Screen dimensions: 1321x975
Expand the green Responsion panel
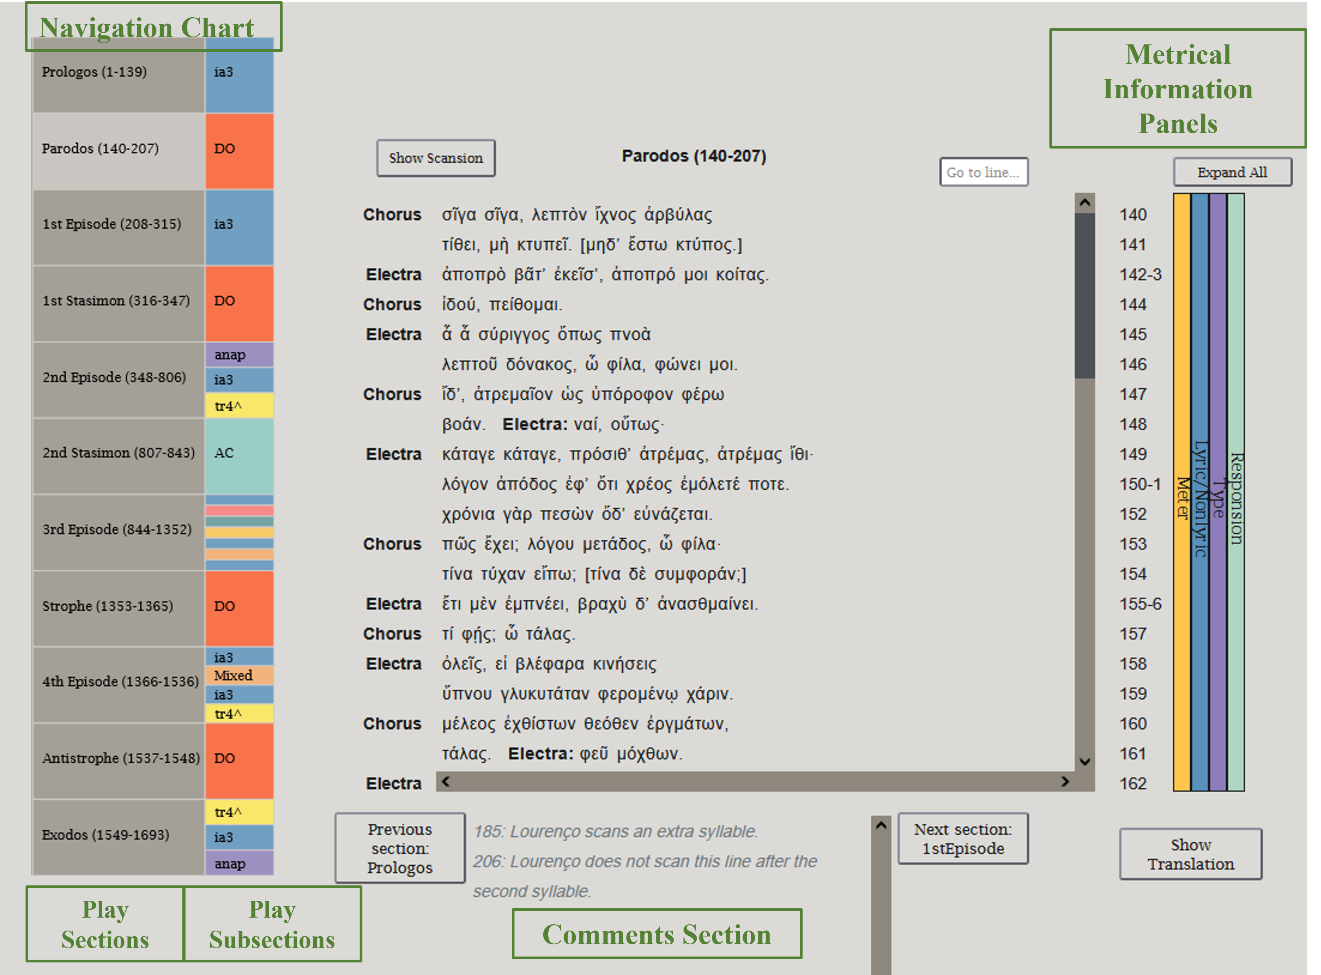pyautogui.click(x=1235, y=492)
